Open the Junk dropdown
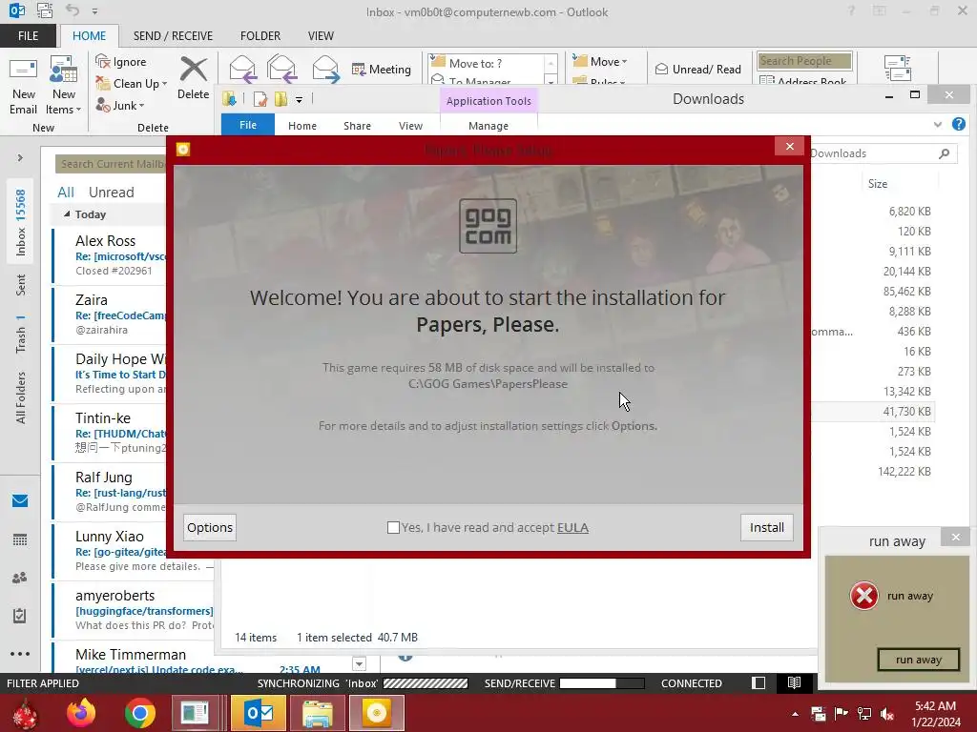The width and height of the screenshot is (977, 732). [119, 105]
